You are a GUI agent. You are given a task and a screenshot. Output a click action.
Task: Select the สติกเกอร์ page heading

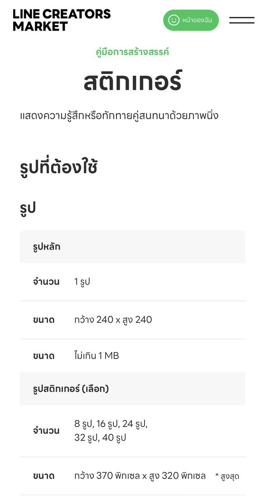coord(132,81)
